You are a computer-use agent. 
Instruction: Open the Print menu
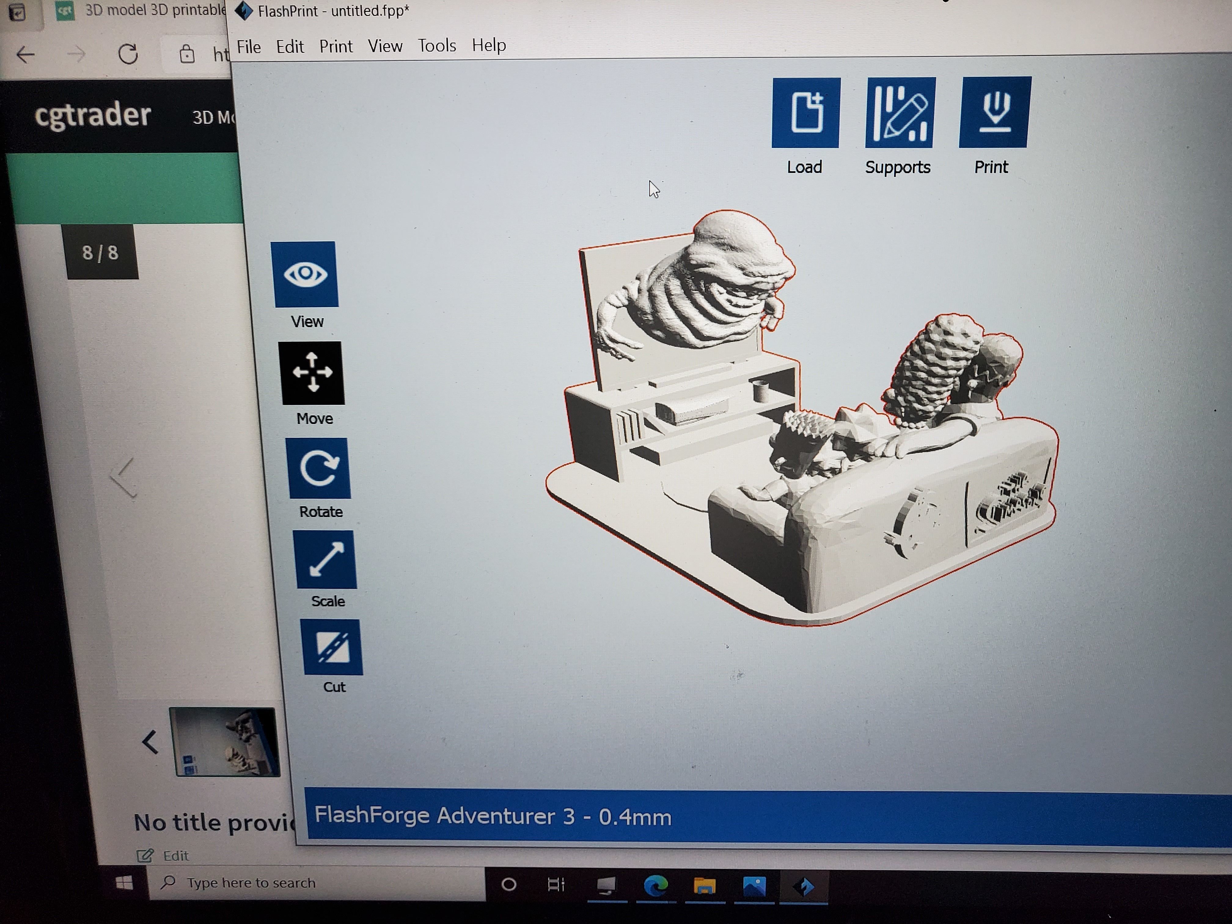coord(336,46)
